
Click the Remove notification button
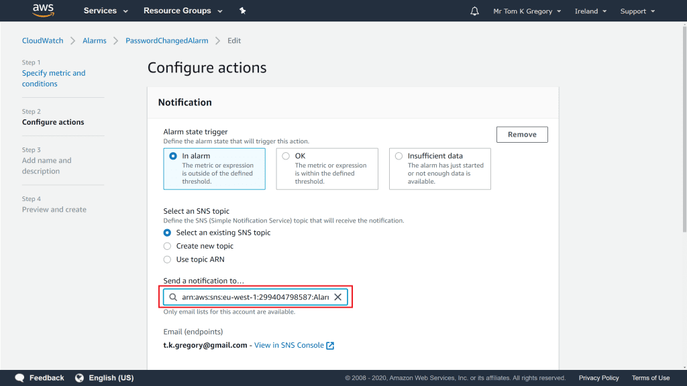pos(522,135)
